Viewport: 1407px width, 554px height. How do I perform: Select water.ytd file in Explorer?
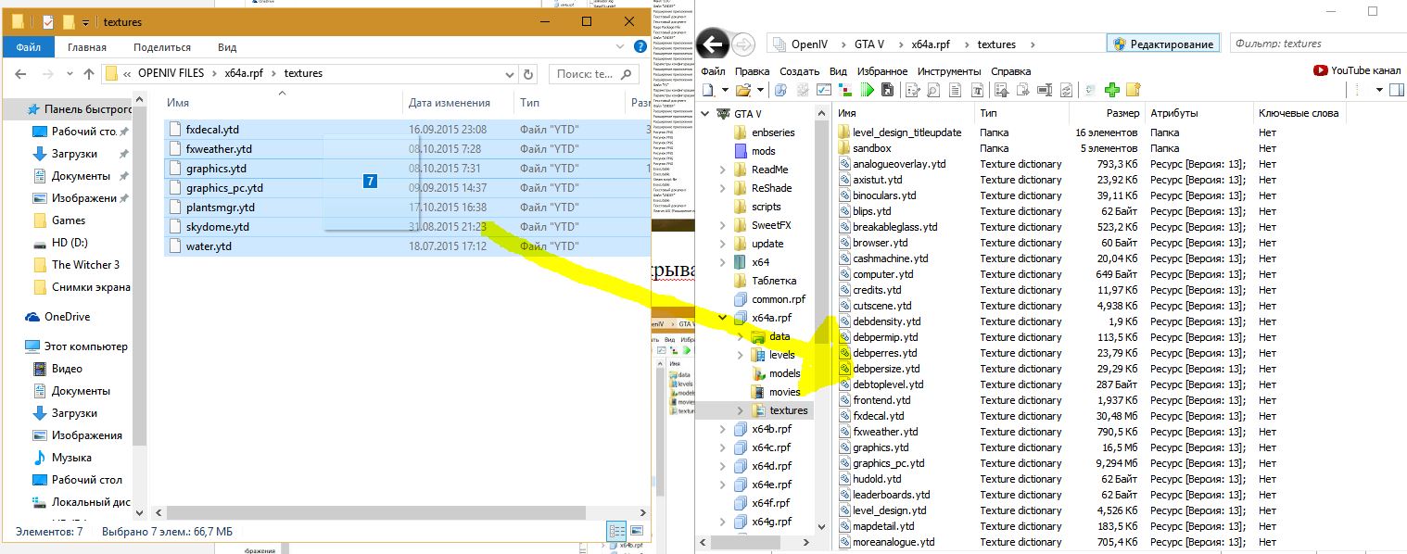pyautogui.click(x=209, y=246)
